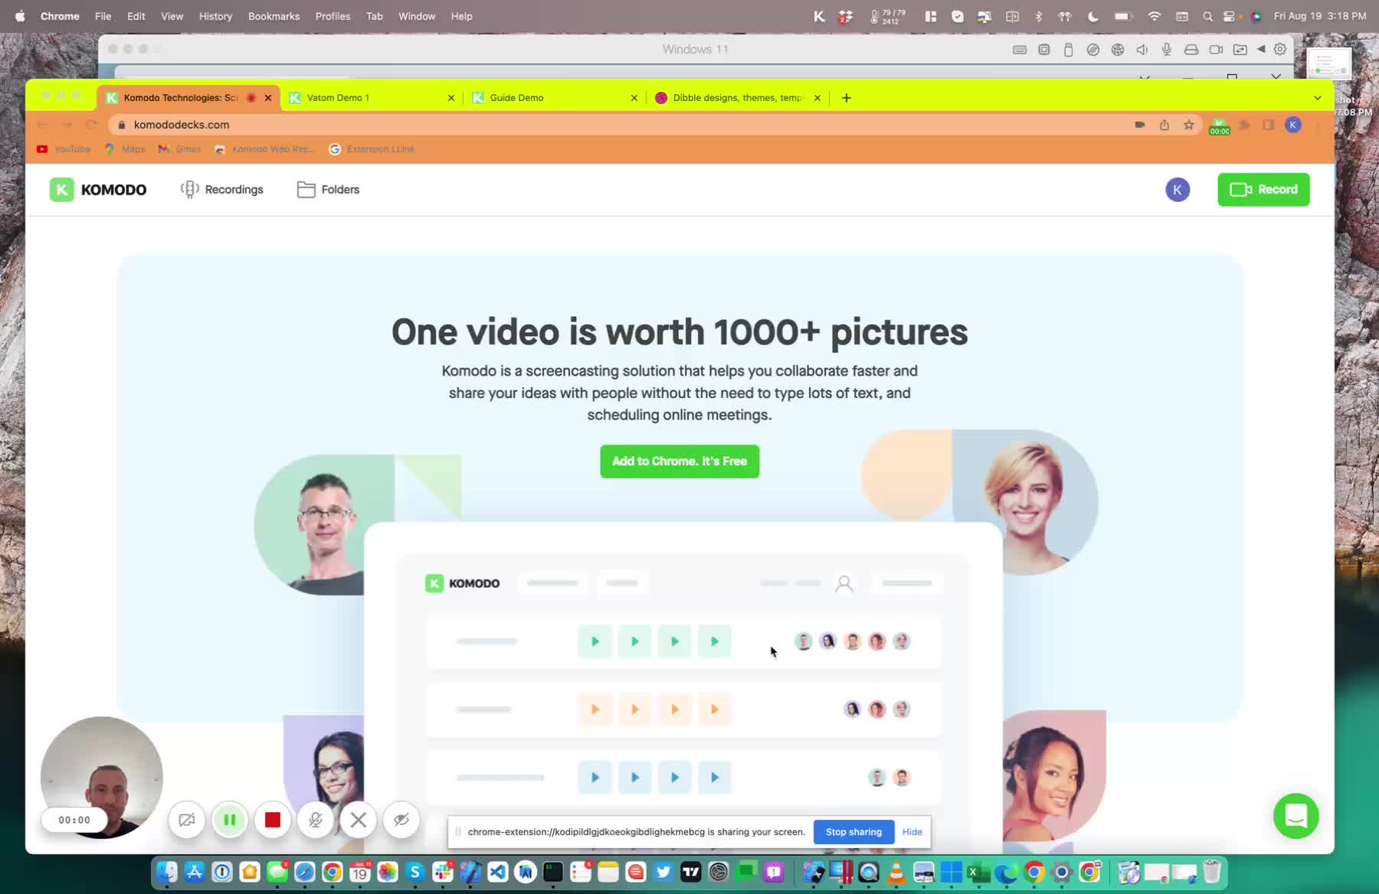The image size is (1379, 894).
Task: Open the Bookmarks menu
Action: point(274,15)
